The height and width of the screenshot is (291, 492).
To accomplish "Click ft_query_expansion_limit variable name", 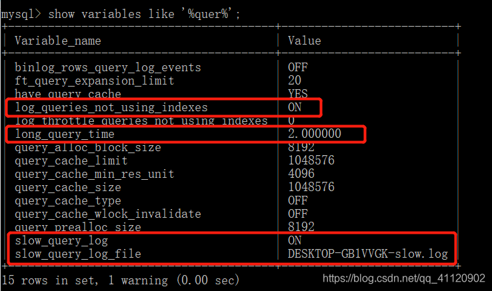I will [94, 81].
